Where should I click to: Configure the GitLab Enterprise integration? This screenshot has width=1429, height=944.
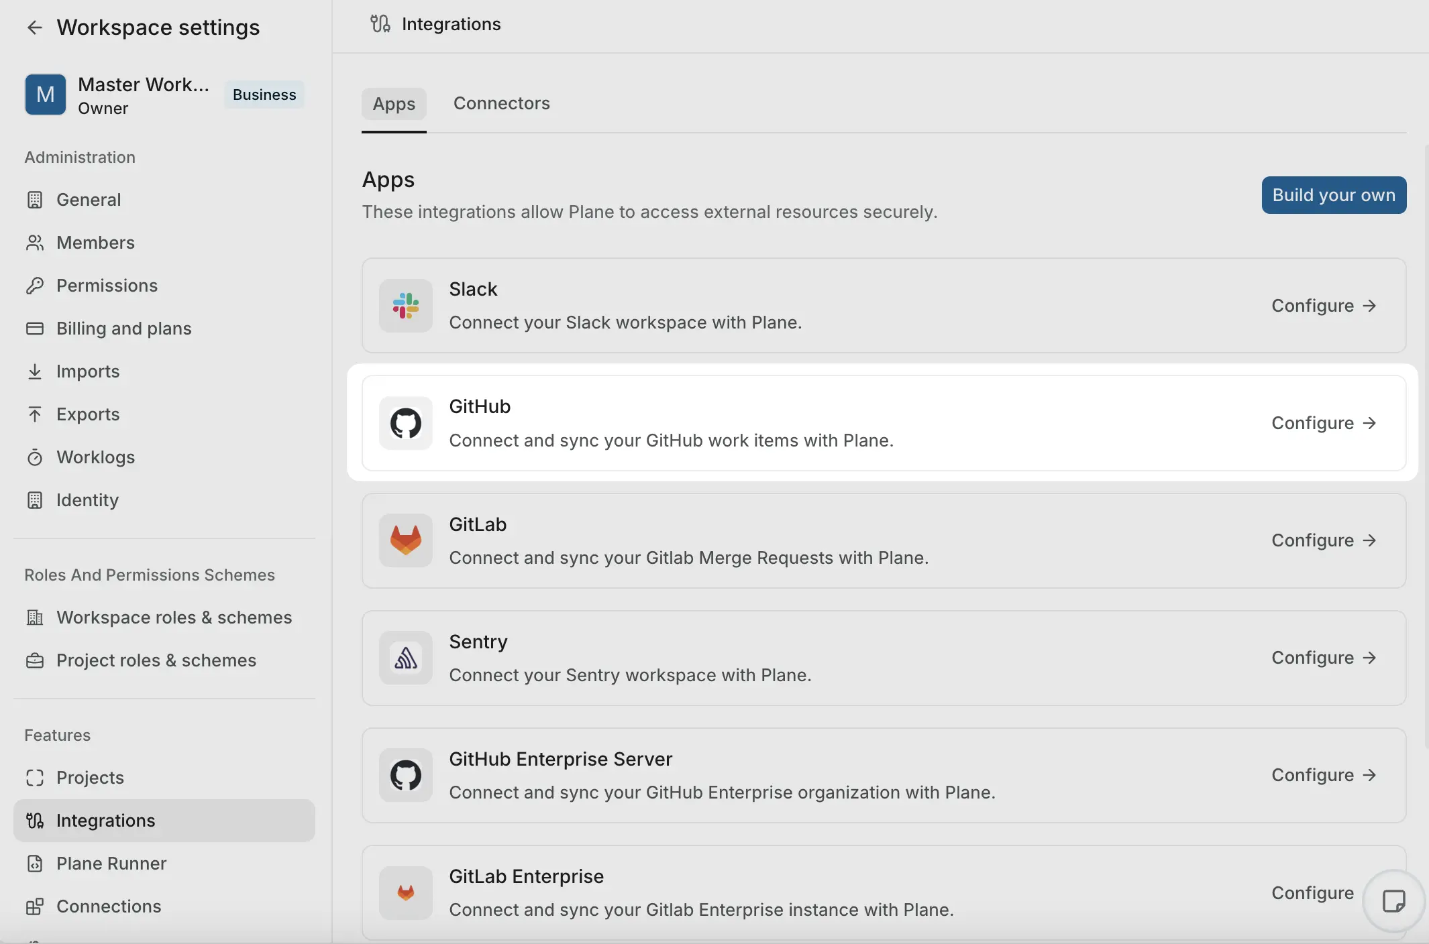coord(1313,893)
